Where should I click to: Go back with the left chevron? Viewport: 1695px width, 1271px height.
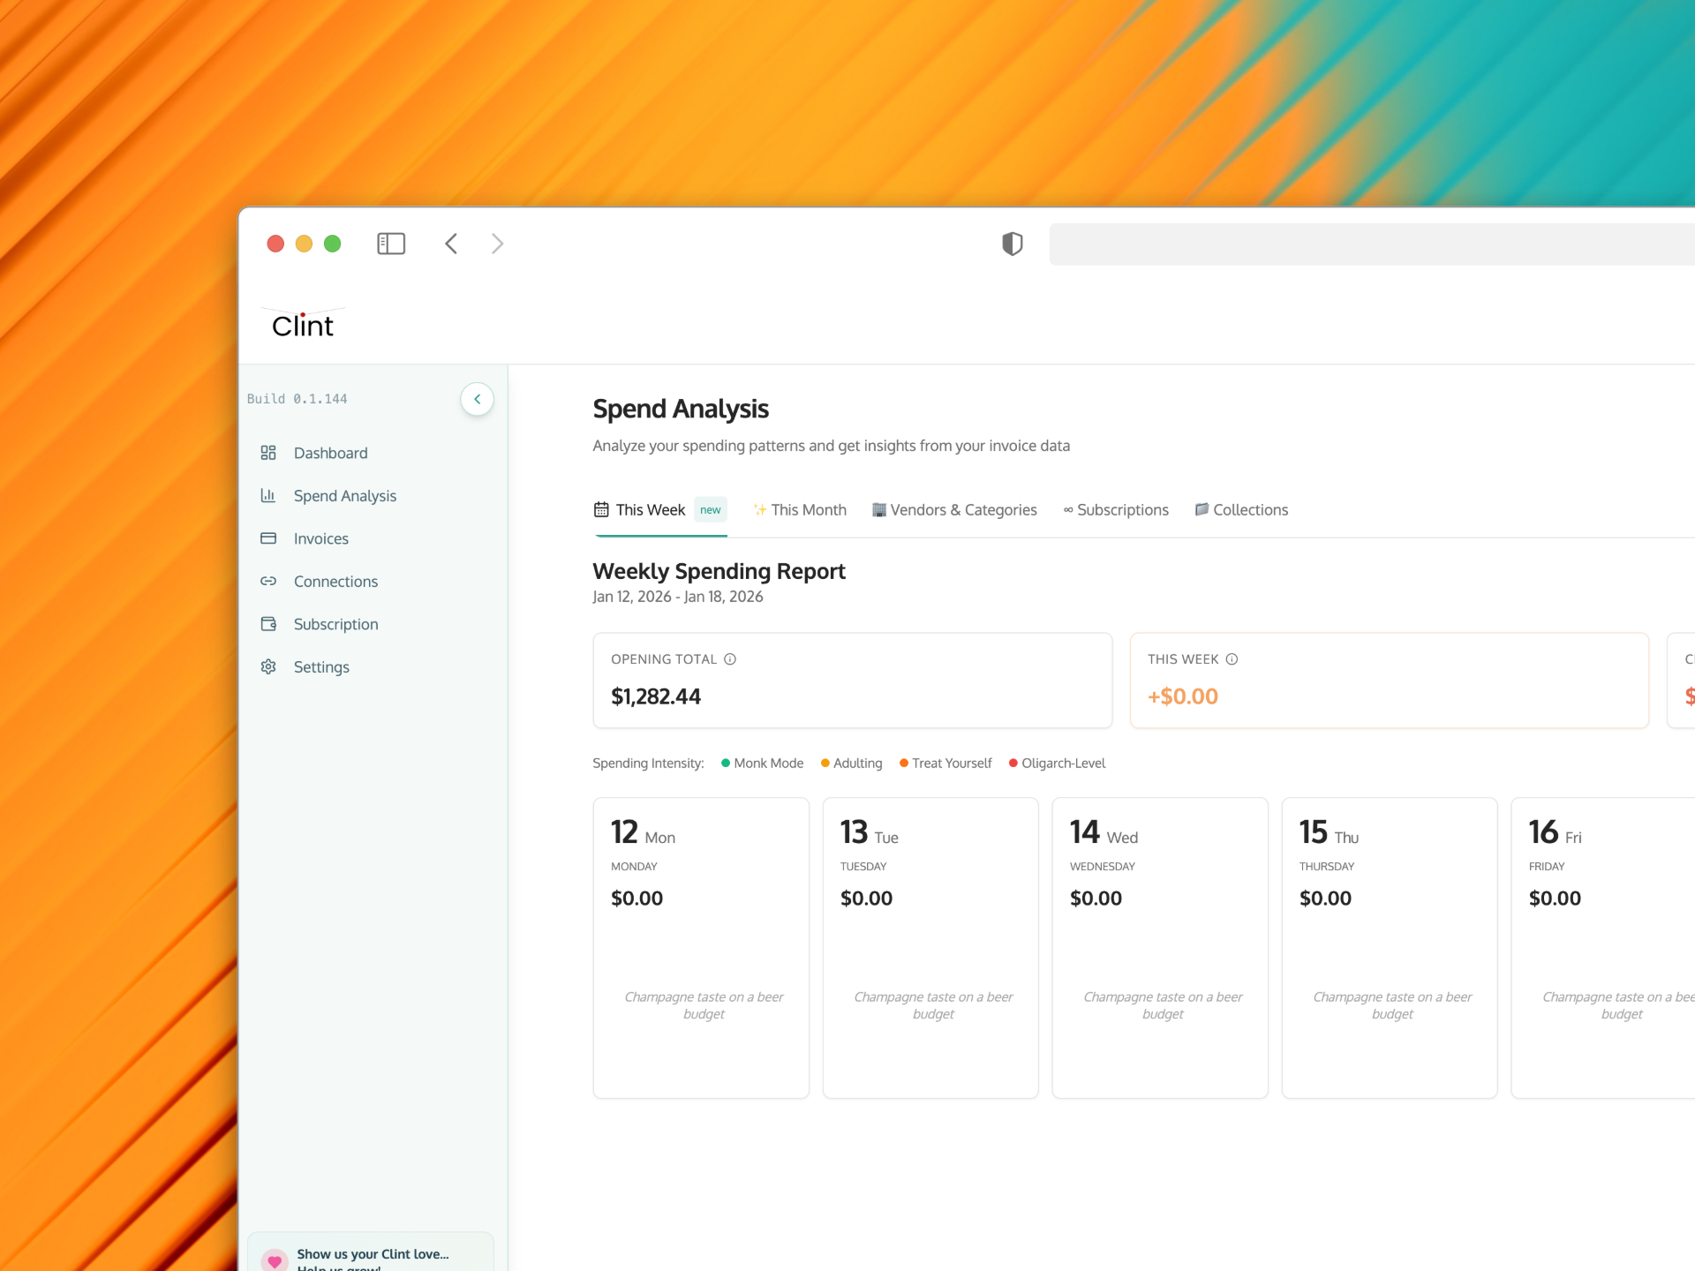(x=451, y=244)
